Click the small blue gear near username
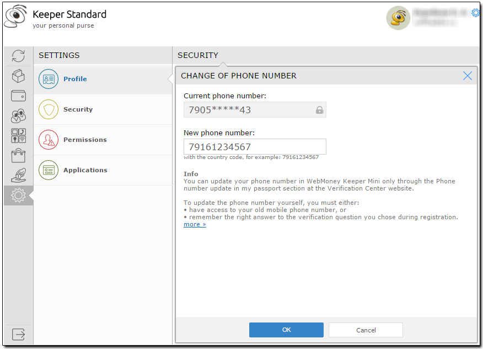This screenshot has height=349, width=483. coord(476,13)
